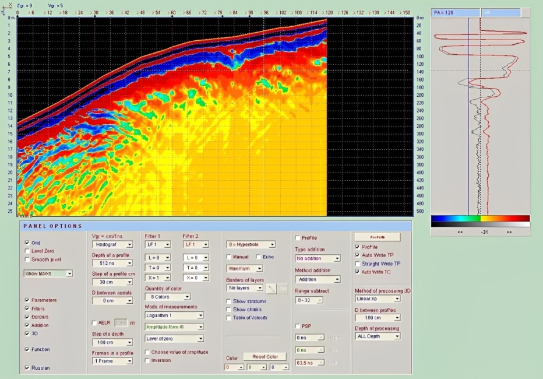Open the Depth of a profile 512 ns dropdown

coord(112,264)
